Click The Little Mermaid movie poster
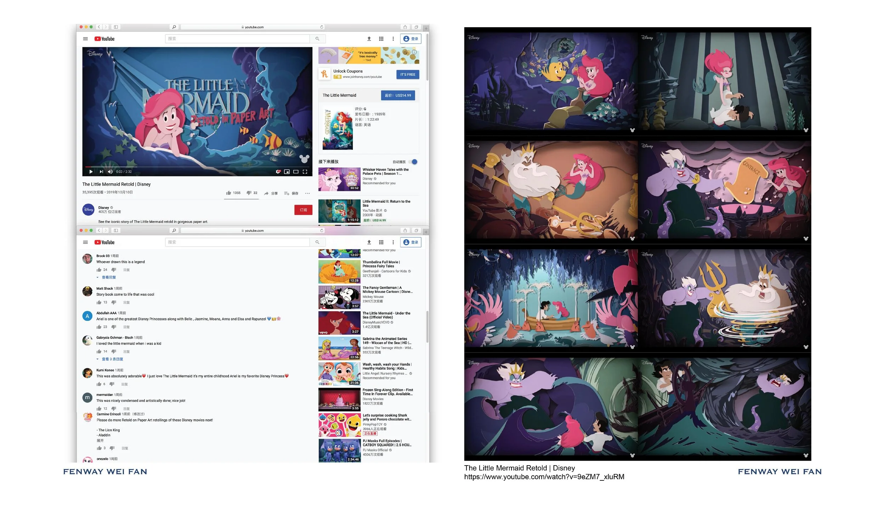Viewport: 885px width, 514px height. (338, 129)
